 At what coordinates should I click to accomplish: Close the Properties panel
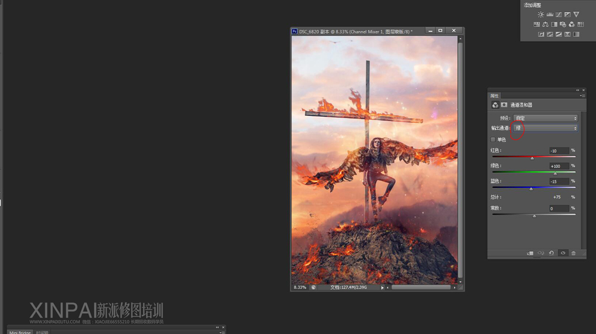(x=583, y=90)
